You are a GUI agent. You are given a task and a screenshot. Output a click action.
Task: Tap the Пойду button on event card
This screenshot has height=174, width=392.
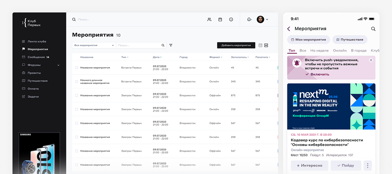pos(346,166)
